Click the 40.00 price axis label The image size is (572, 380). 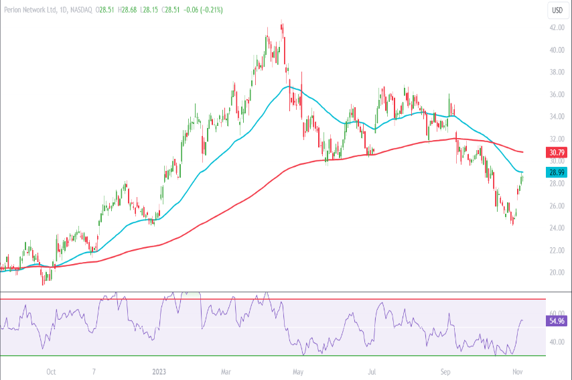(x=557, y=50)
